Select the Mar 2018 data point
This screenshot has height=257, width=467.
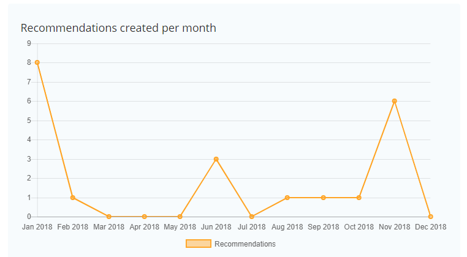point(108,217)
